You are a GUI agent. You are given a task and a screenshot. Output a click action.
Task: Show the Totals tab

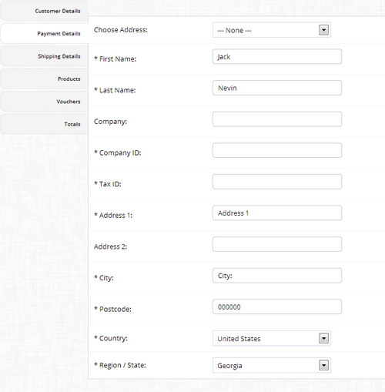coord(44,124)
